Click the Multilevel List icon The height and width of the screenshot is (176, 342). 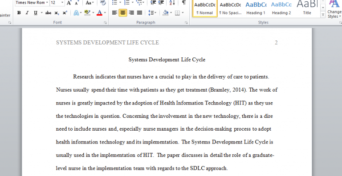pos(139,3)
